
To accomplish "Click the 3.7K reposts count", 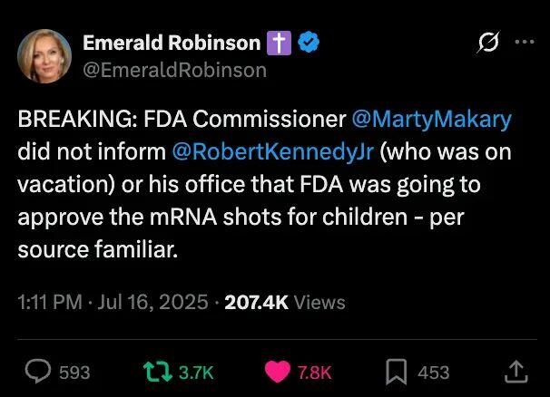I will click(196, 373).
